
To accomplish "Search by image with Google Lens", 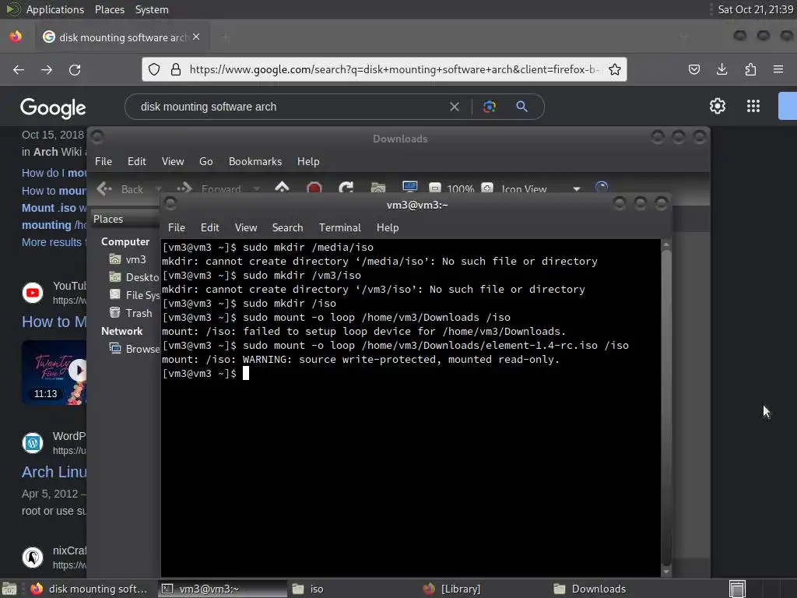I will point(489,107).
